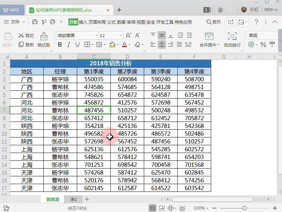Decrease font size with A- icon
Viewport: 282px width, 212px height.
point(137,35)
